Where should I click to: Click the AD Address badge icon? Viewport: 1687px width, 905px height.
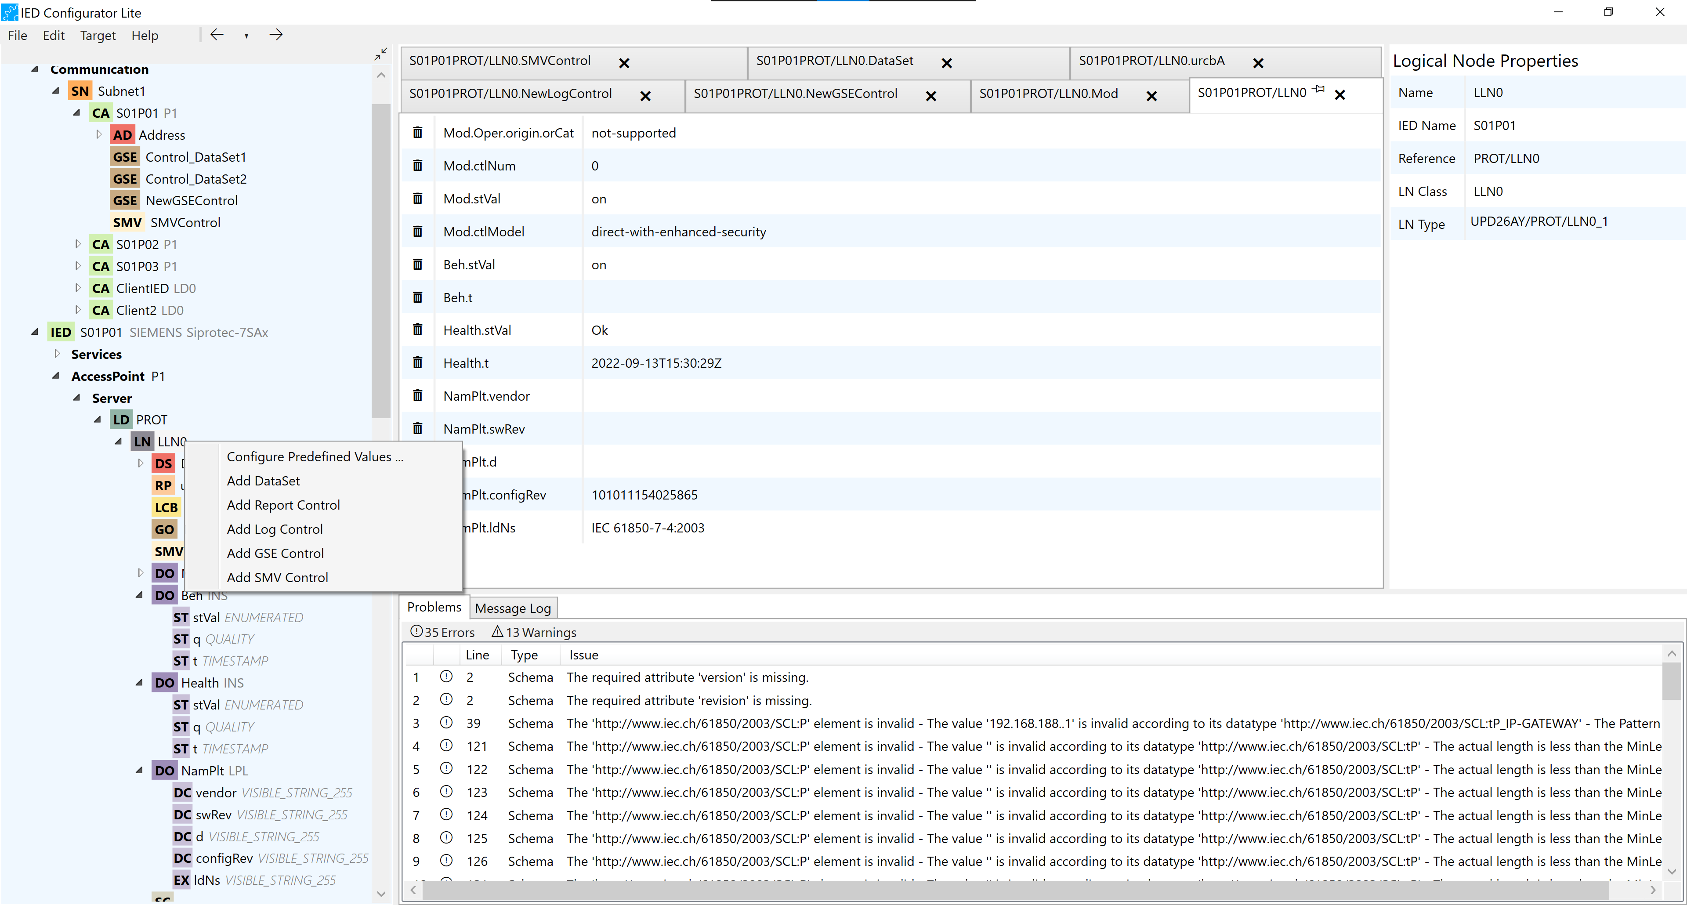(x=123, y=135)
